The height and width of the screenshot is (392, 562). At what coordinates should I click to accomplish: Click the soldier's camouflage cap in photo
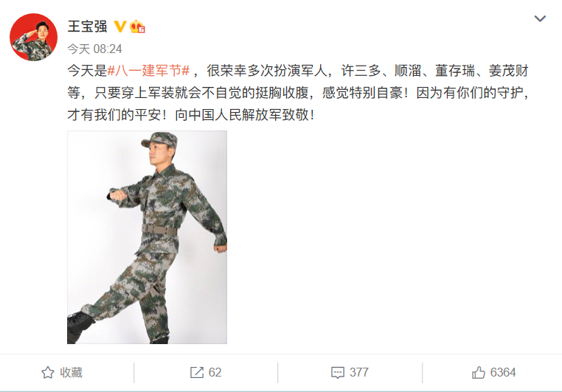tap(160, 139)
